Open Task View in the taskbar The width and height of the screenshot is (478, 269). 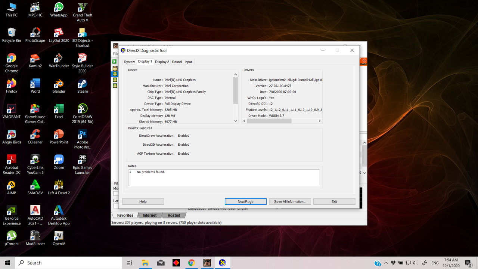(x=130, y=263)
